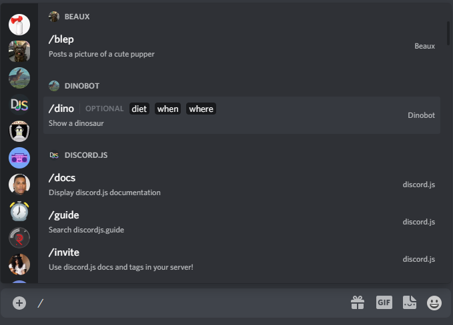
Task: Select the dinosaur bot icon in sidebar
Action: click(19, 77)
